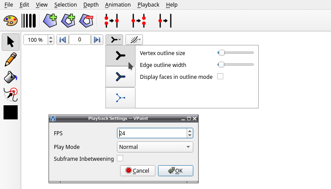Image resolution: width=331 pixels, height=189 pixels.
Task: Adjust the Edge outline width slider
Action: click(x=236, y=64)
